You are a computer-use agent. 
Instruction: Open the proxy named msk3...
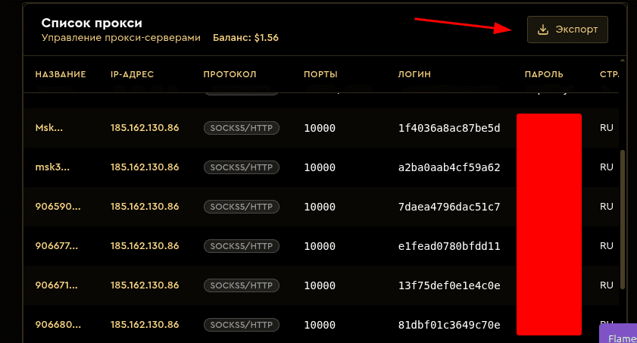tap(52, 167)
